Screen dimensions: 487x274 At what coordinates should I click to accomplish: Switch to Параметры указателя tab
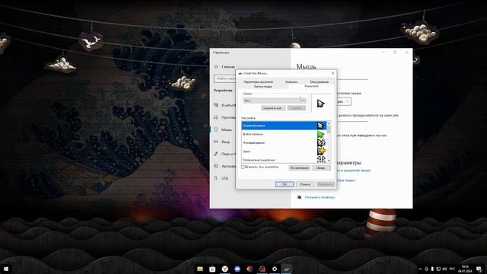point(259,81)
